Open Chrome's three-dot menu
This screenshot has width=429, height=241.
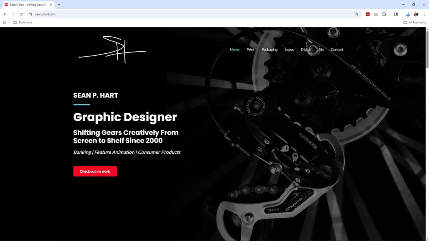[424, 14]
